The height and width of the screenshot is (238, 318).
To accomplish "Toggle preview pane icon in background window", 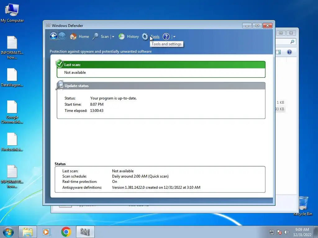I will tap(278, 52).
